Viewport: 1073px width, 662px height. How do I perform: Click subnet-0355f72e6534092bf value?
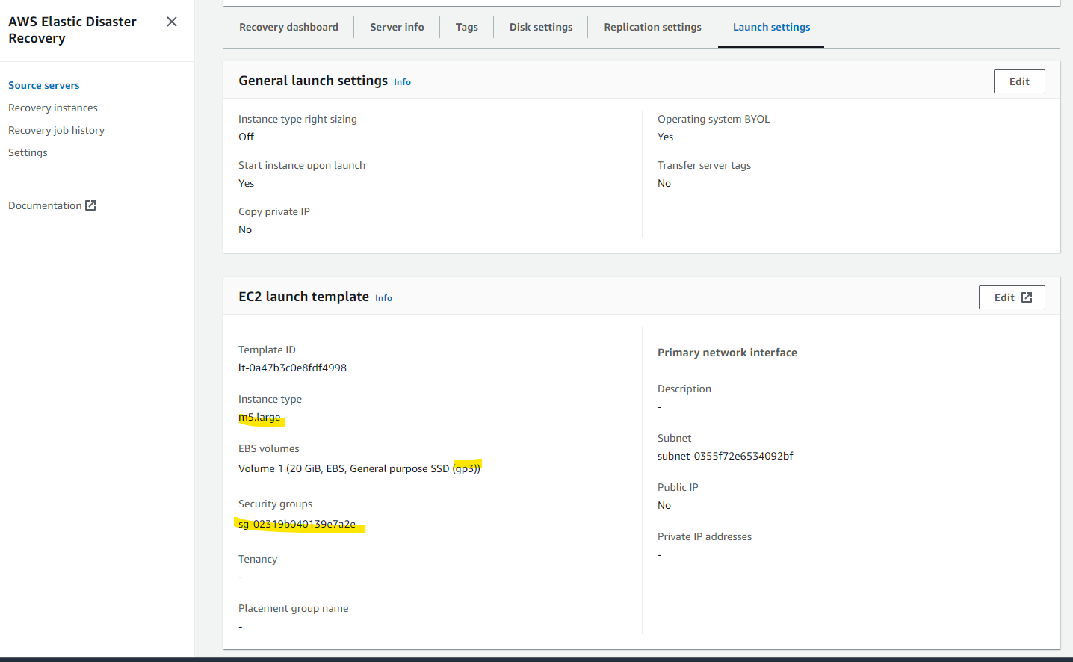(725, 456)
